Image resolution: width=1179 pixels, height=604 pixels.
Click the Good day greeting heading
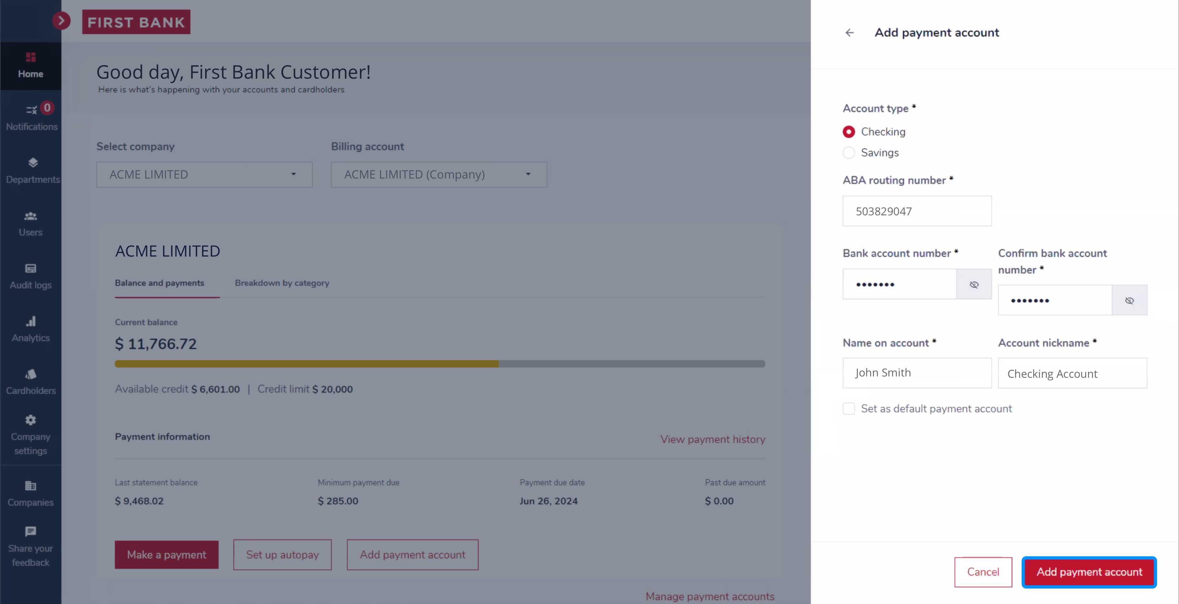pos(233,72)
